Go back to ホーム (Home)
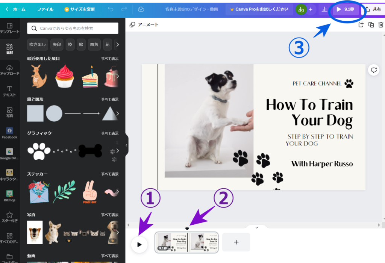 point(16,9)
